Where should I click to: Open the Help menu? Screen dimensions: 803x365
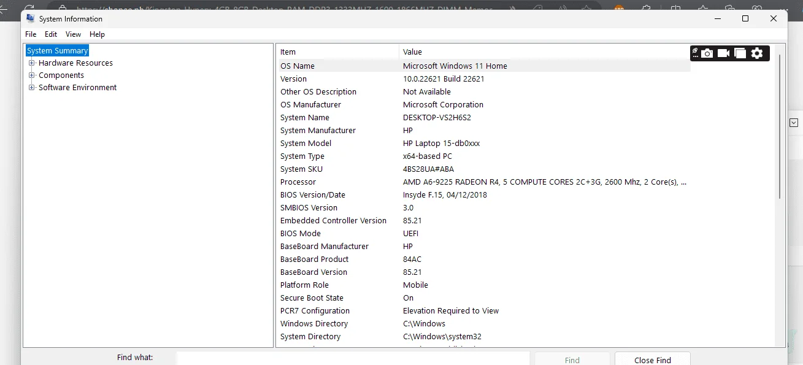coord(97,34)
